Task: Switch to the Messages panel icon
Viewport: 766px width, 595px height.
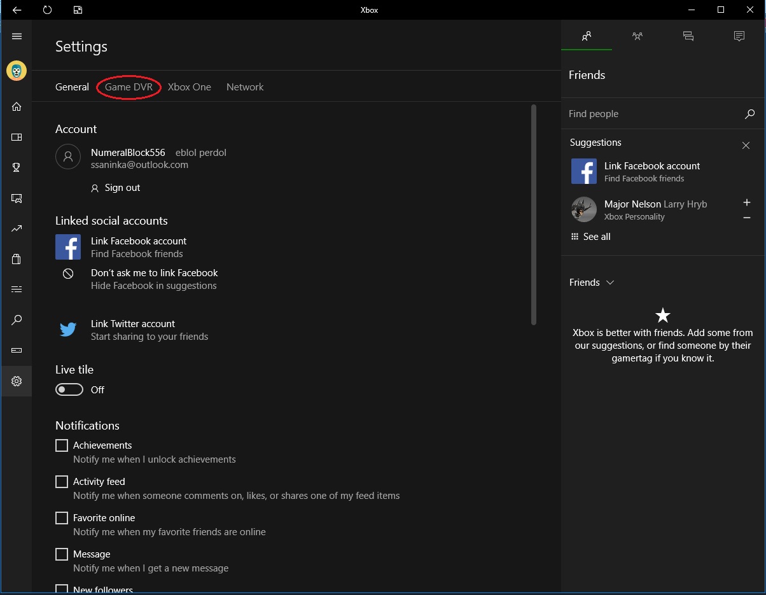Action: click(x=688, y=36)
